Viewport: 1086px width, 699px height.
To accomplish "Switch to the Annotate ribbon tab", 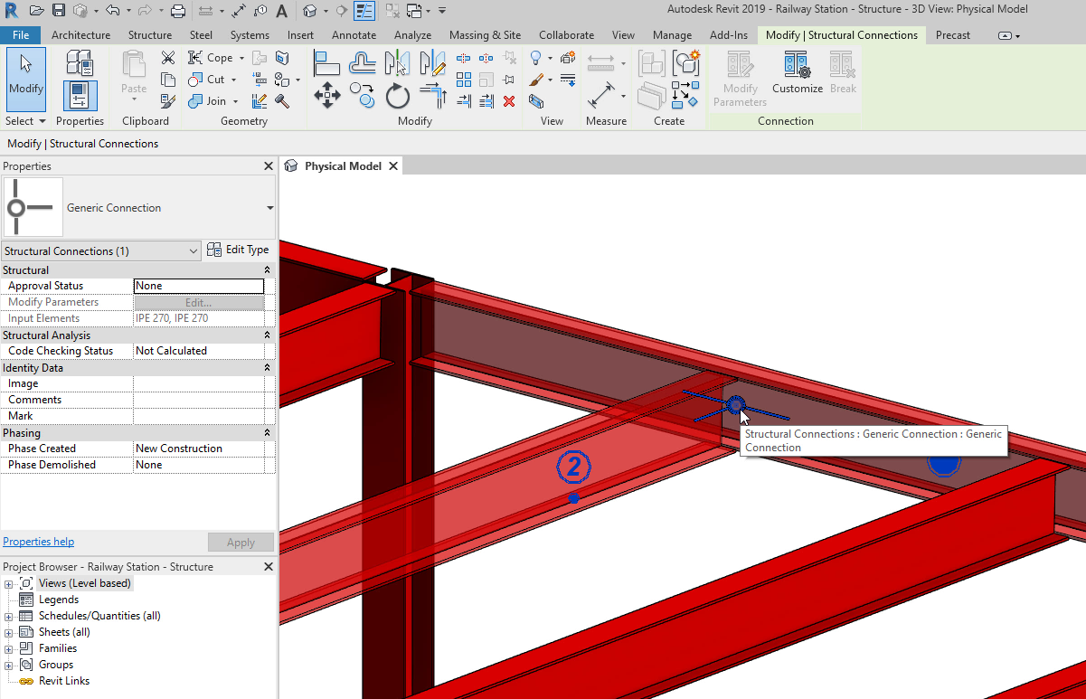I will click(354, 35).
